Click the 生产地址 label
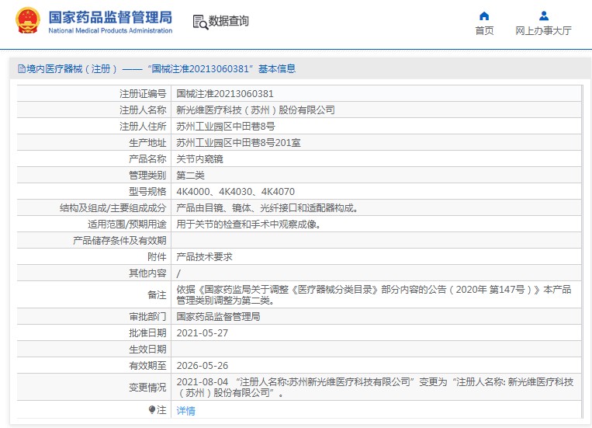592x428 pixels. [x=147, y=143]
